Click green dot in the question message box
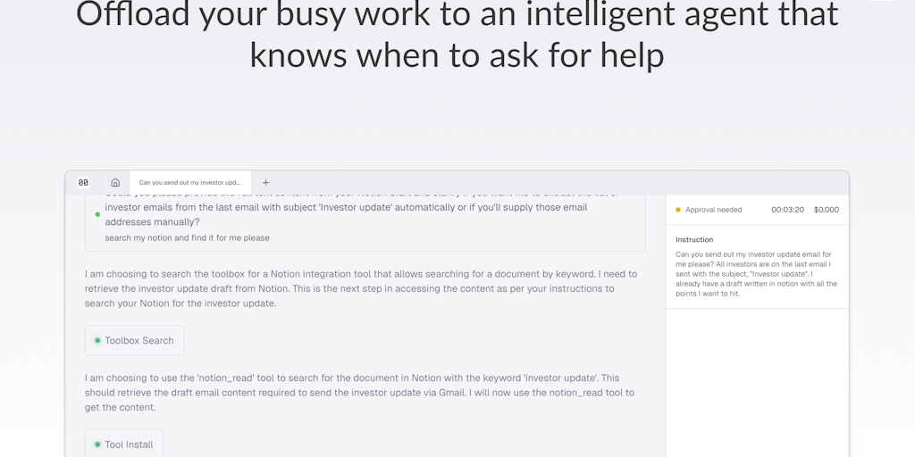Screen dimensions: 915x457 click(97, 214)
